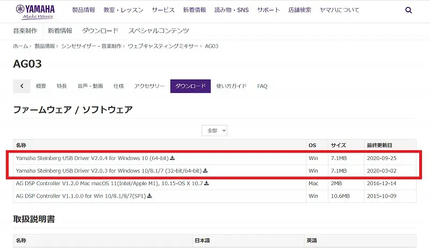Click download icon for AG DSP Controller V1.1.0.0
Screen dimensions: 430x248
click(149, 196)
